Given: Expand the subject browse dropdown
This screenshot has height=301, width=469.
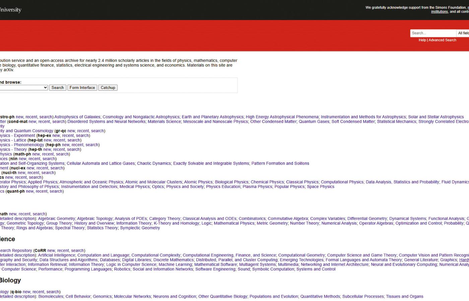Looking at the screenshot, I should click(23, 88).
